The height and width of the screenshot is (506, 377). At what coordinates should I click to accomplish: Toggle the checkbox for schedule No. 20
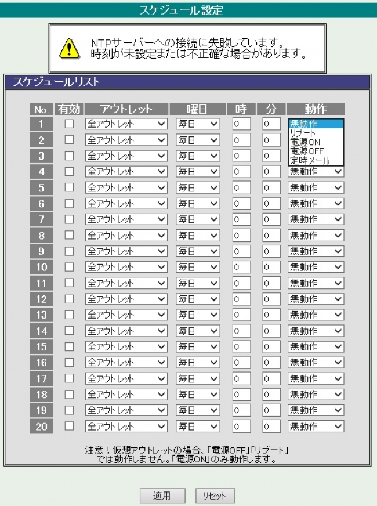pos(69,426)
